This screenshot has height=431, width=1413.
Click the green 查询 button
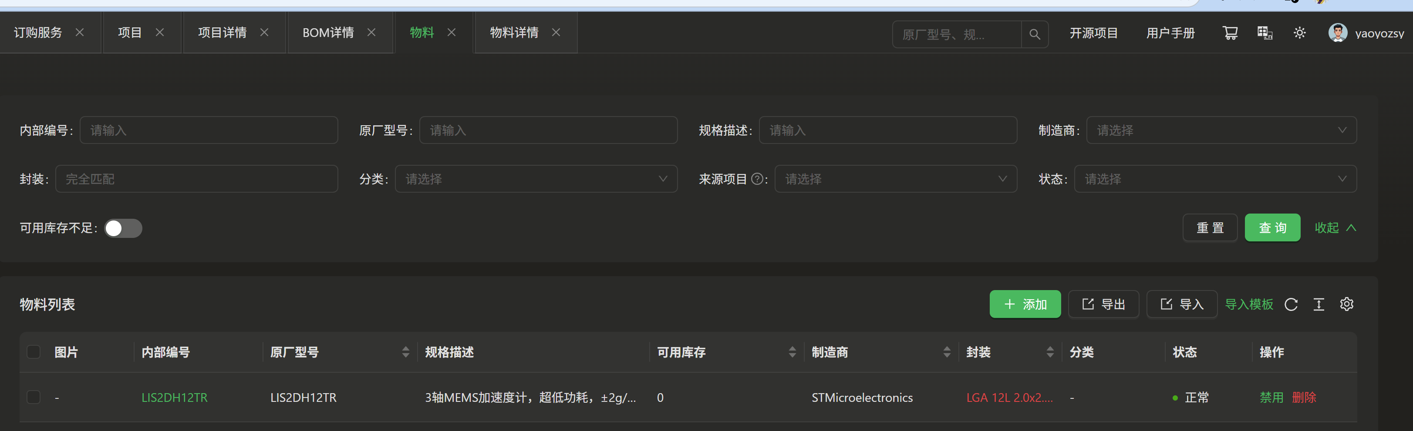click(x=1272, y=228)
